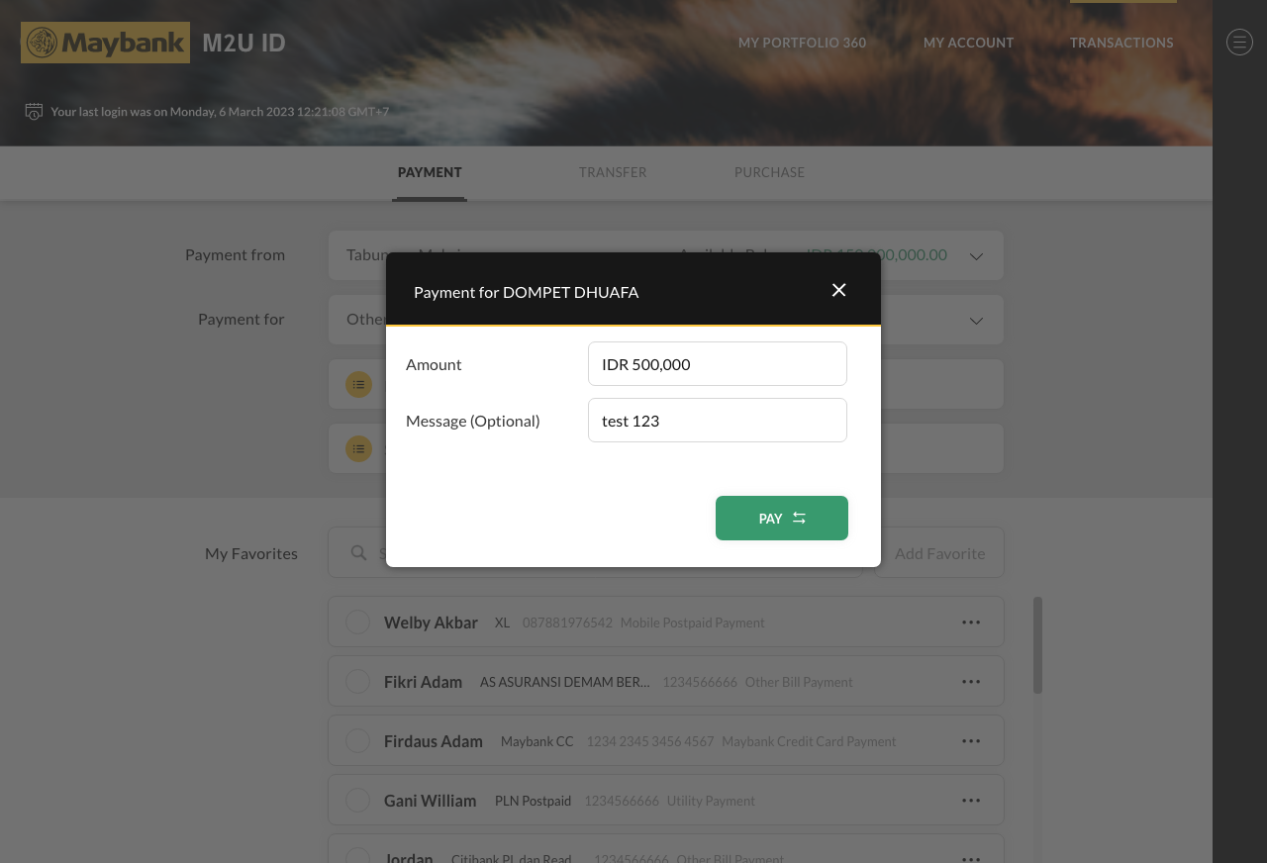Open more options for Fikri Adam

[971, 681]
